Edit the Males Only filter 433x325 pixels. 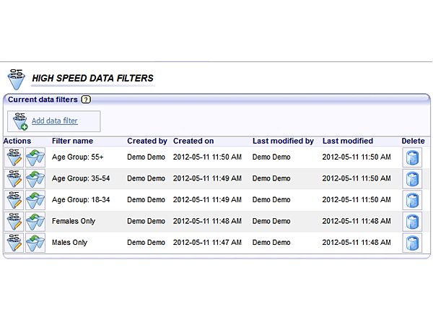(x=14, y=243)
